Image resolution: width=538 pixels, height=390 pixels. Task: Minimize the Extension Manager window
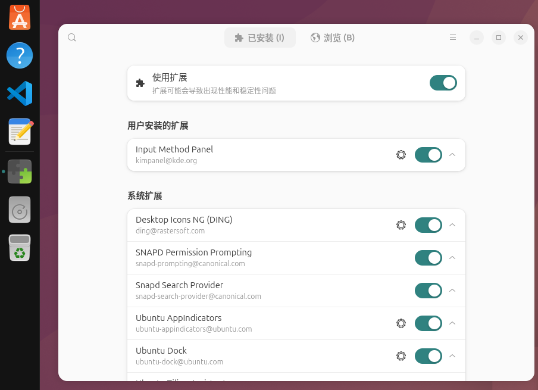477,38
